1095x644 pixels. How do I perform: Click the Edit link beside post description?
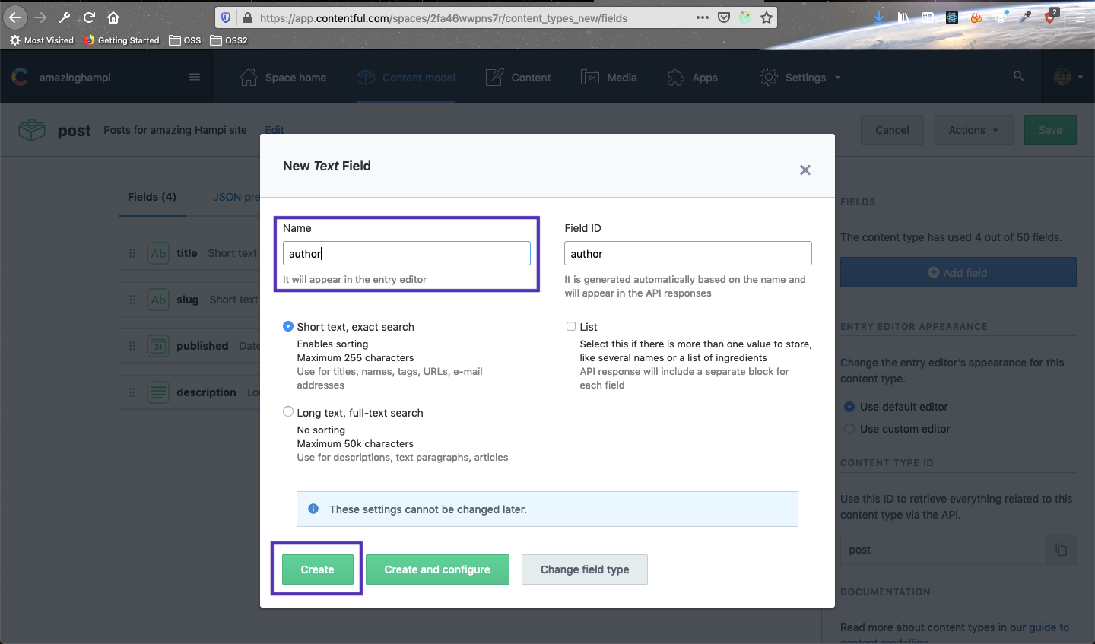[275, 130]
